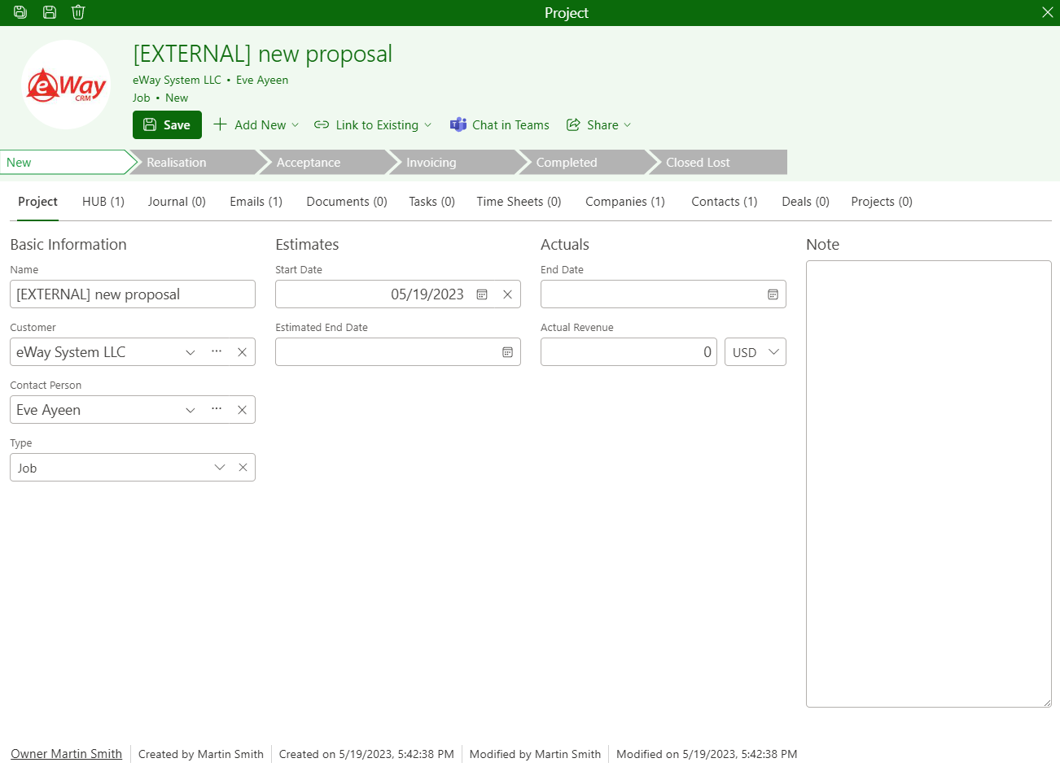Open the Share dropdown
Image resolution: width=1060 pixels, height=767 pixels.
pyautogui.click(x=599, y=124)
